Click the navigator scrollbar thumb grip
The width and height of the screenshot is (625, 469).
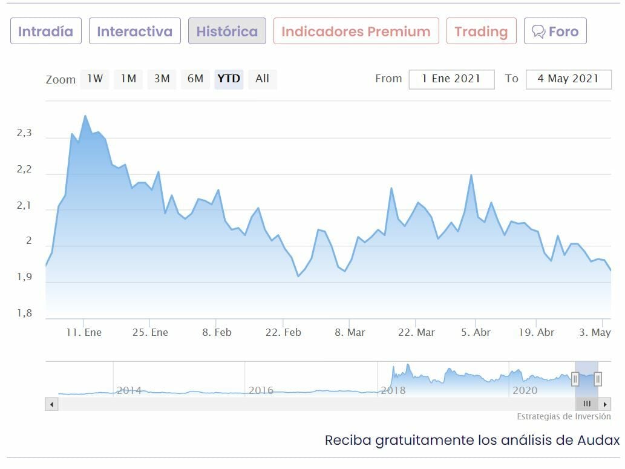[586, 404]
